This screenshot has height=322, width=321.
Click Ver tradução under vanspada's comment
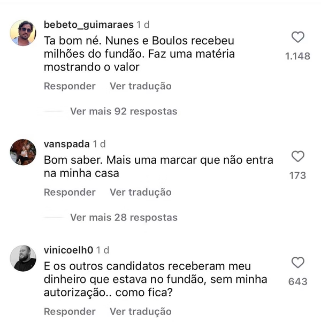tap(141, 192)
